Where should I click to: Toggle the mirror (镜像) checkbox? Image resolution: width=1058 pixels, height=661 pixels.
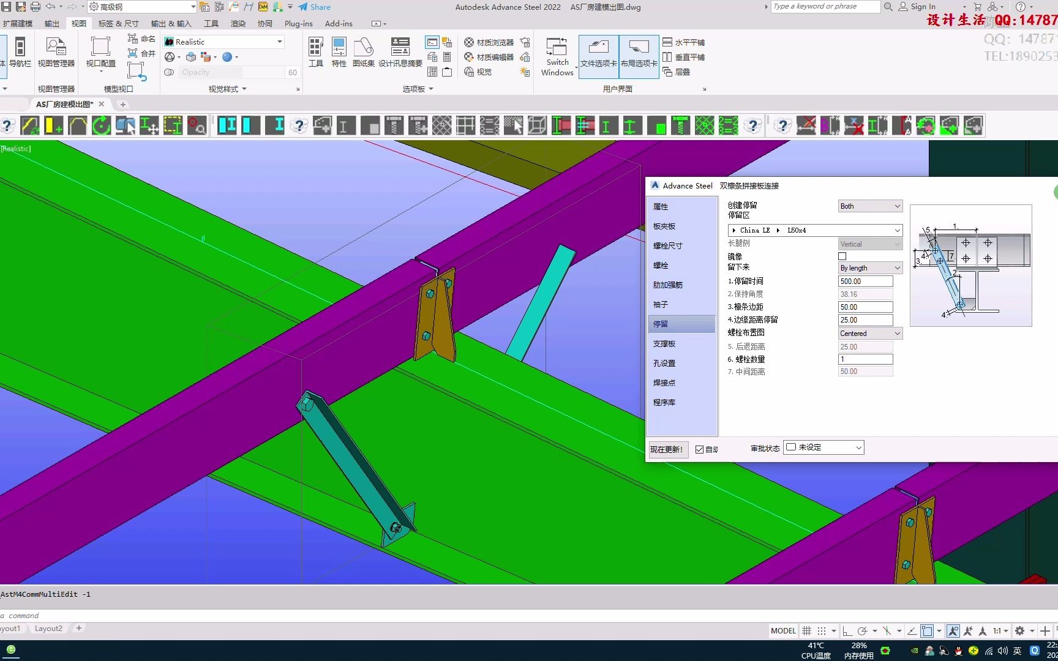842,256
